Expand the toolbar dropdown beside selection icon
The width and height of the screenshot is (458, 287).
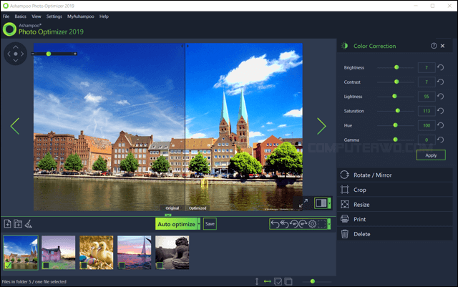(329, 224)
